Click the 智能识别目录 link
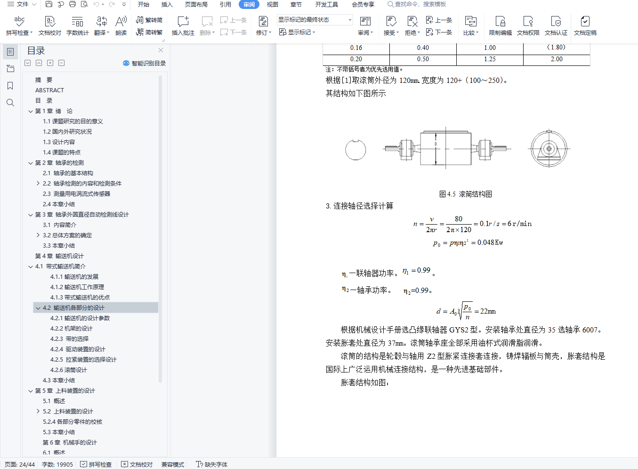 point(145,63)
